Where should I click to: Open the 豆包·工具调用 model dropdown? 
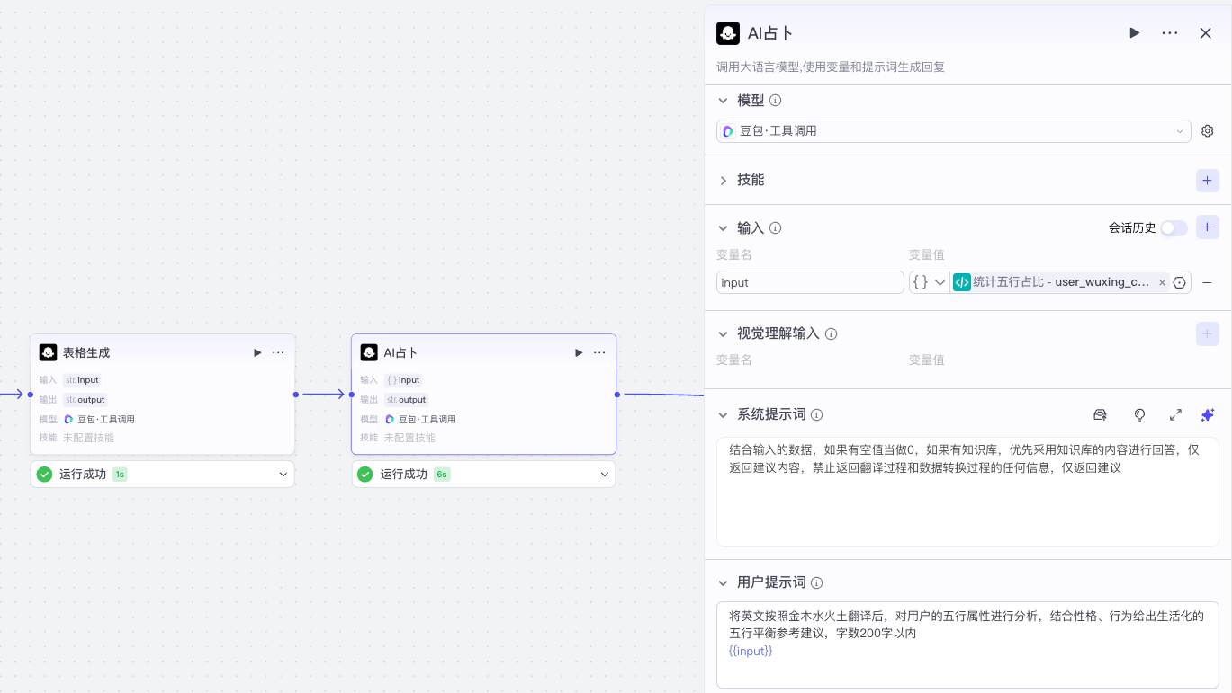click(954, 130)
